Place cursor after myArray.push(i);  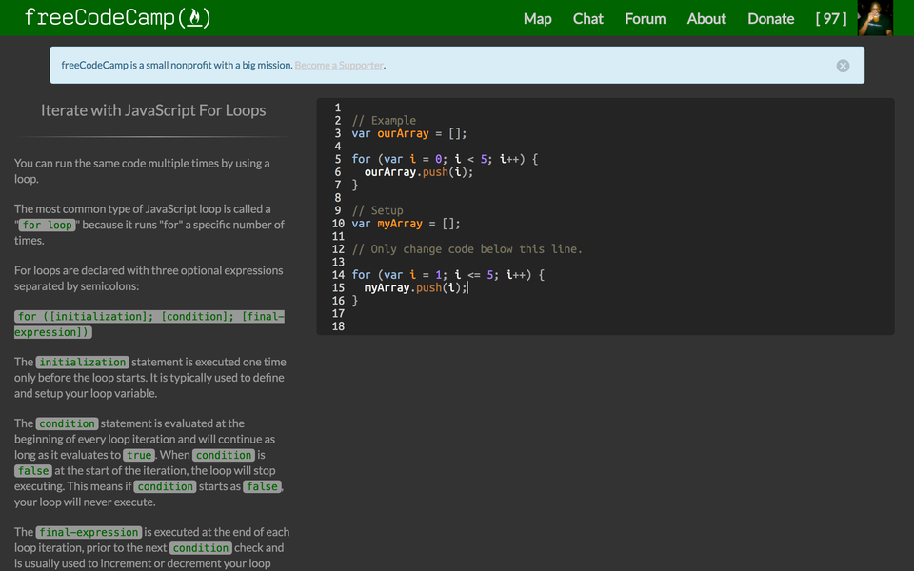coord(467,287)
